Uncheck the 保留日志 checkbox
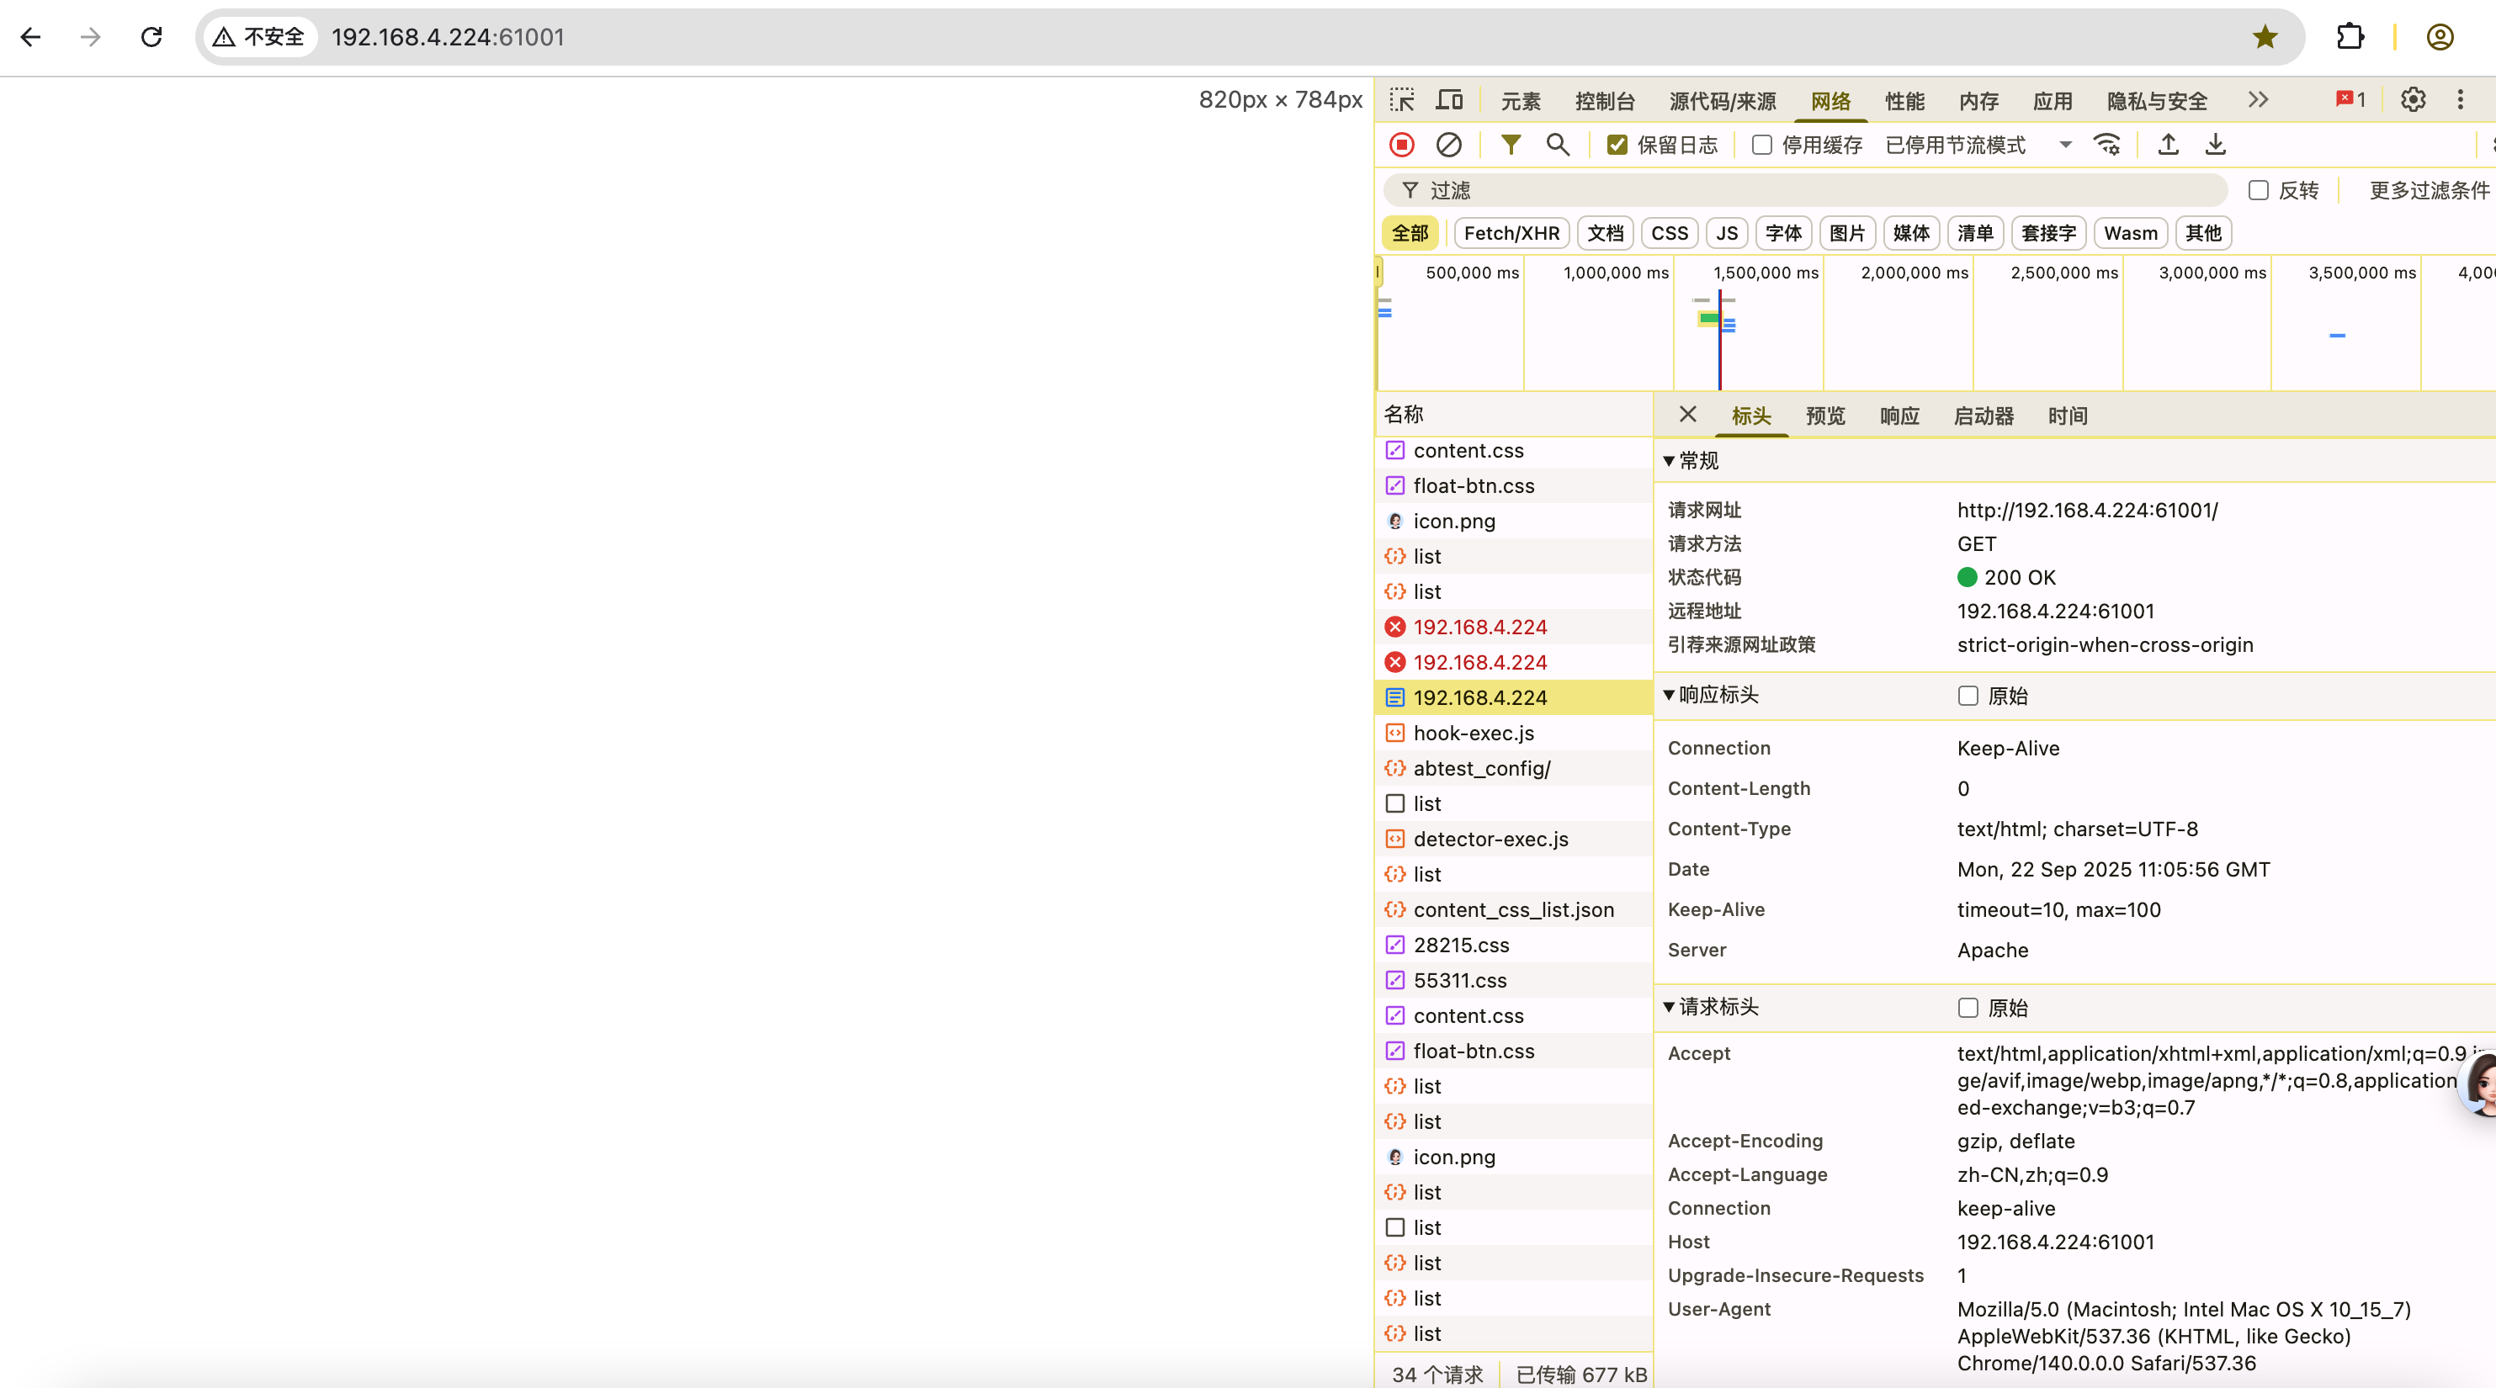The height and width of the screenshot is (1388, 2496). (1617, 146)
